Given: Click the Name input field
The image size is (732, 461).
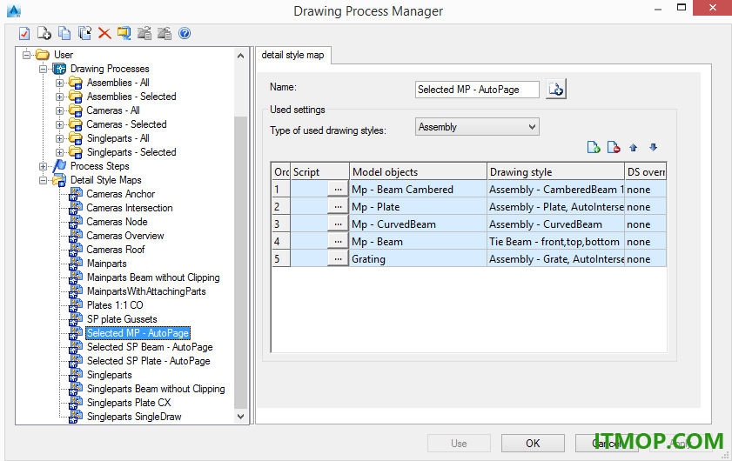Looking at the screenshot, I should point(477,90).
